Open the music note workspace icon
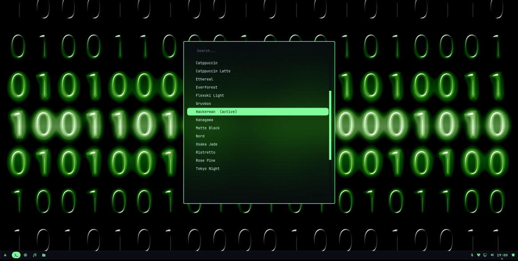This screenshot has height=261, width=518. click(x=35, y=255)
